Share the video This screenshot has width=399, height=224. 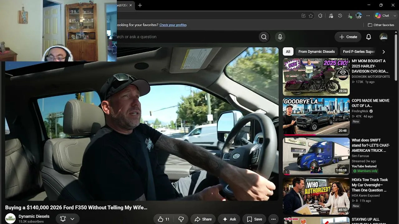pos(203,219)
